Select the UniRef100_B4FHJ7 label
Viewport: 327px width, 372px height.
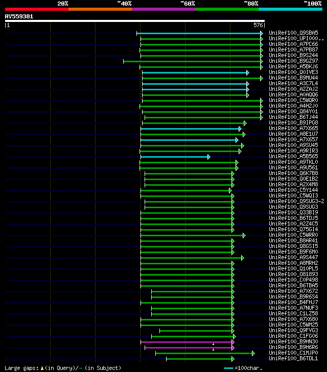(293, 303)
